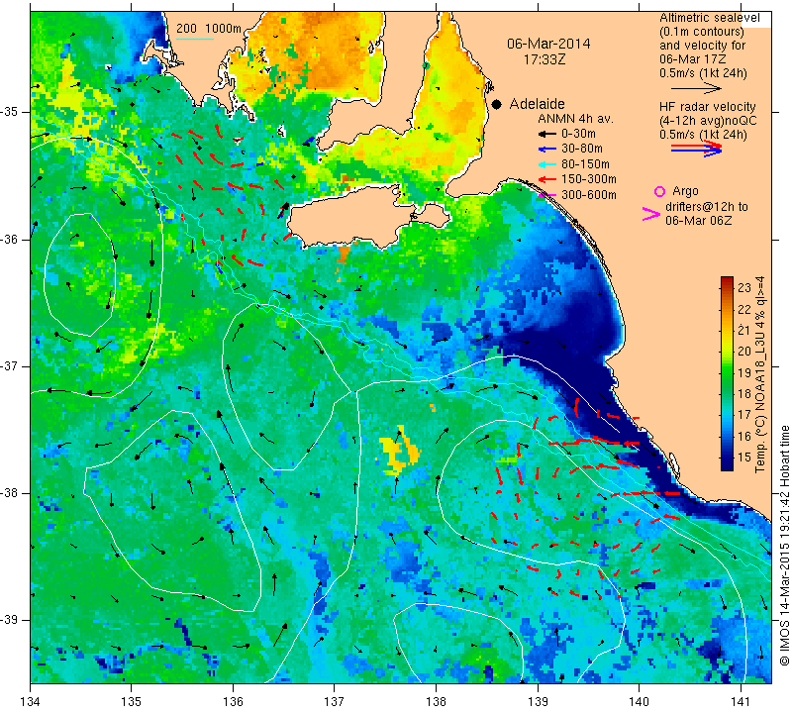Click the red-blue HF radar velocity arrow
The image size is (792, 713).
point(696,149)
